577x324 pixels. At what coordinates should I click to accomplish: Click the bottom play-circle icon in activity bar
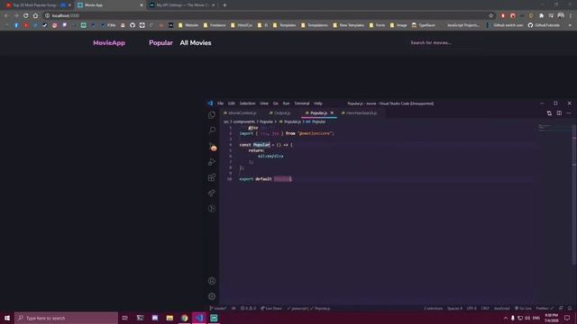[212, 209]
